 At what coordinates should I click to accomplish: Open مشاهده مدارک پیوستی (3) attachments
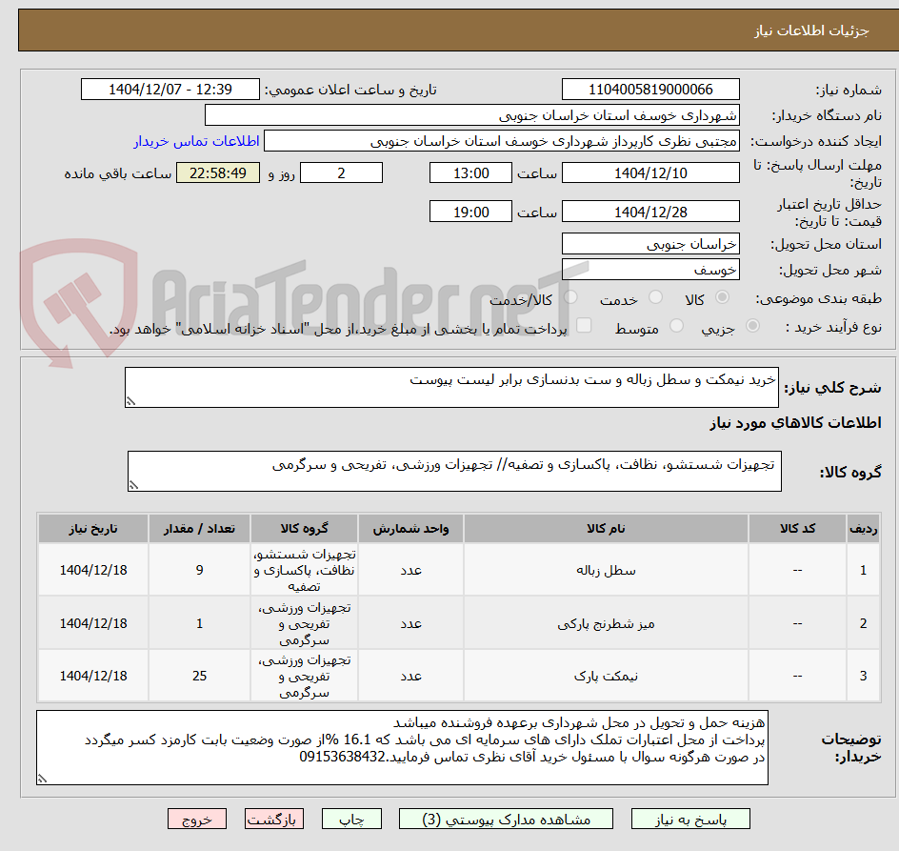[x=506, y=820]
